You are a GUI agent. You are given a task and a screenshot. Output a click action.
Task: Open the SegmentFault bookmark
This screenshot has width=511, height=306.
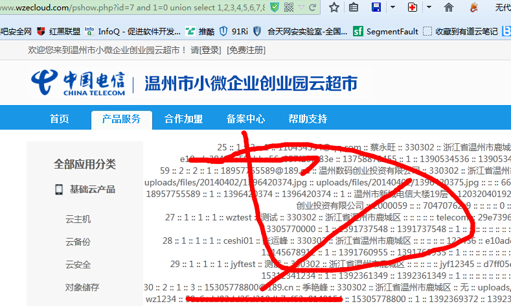pos(392,31)
